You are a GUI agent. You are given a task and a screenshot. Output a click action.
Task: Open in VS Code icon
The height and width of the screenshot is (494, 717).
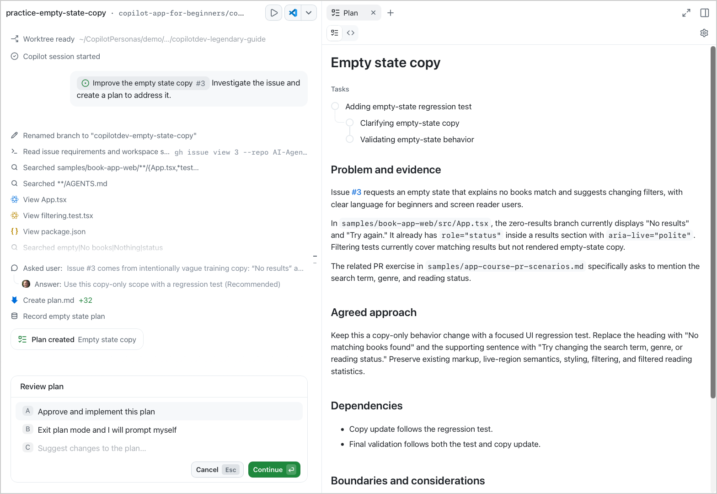click(293, 13)
